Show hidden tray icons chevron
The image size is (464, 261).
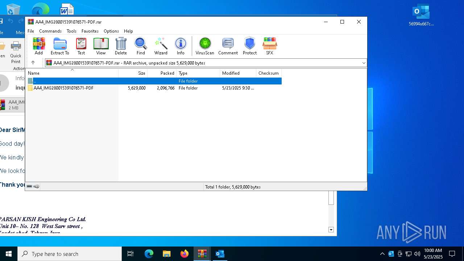(x=382, y=254)
